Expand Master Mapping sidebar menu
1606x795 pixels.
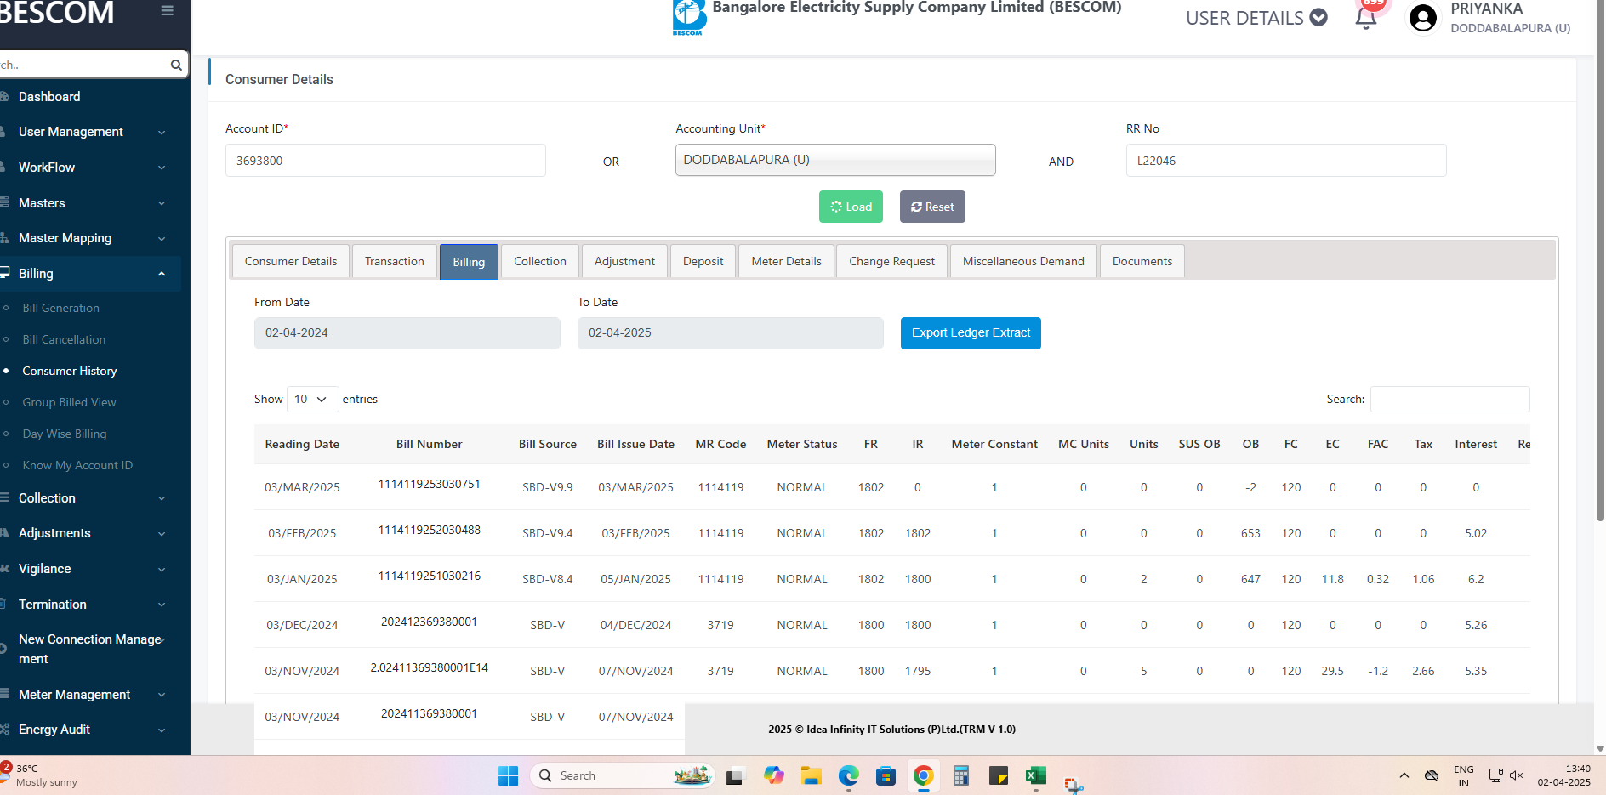tap(90, 238)
